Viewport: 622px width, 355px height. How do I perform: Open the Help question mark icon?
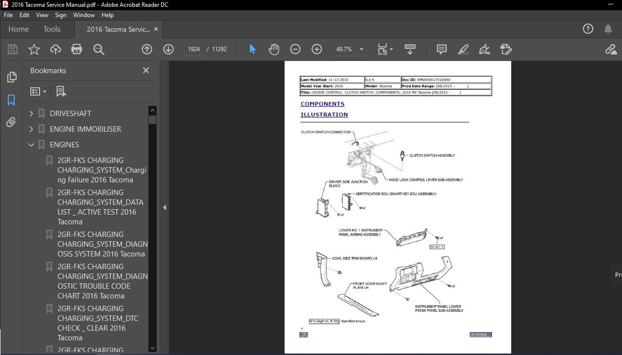588,29
